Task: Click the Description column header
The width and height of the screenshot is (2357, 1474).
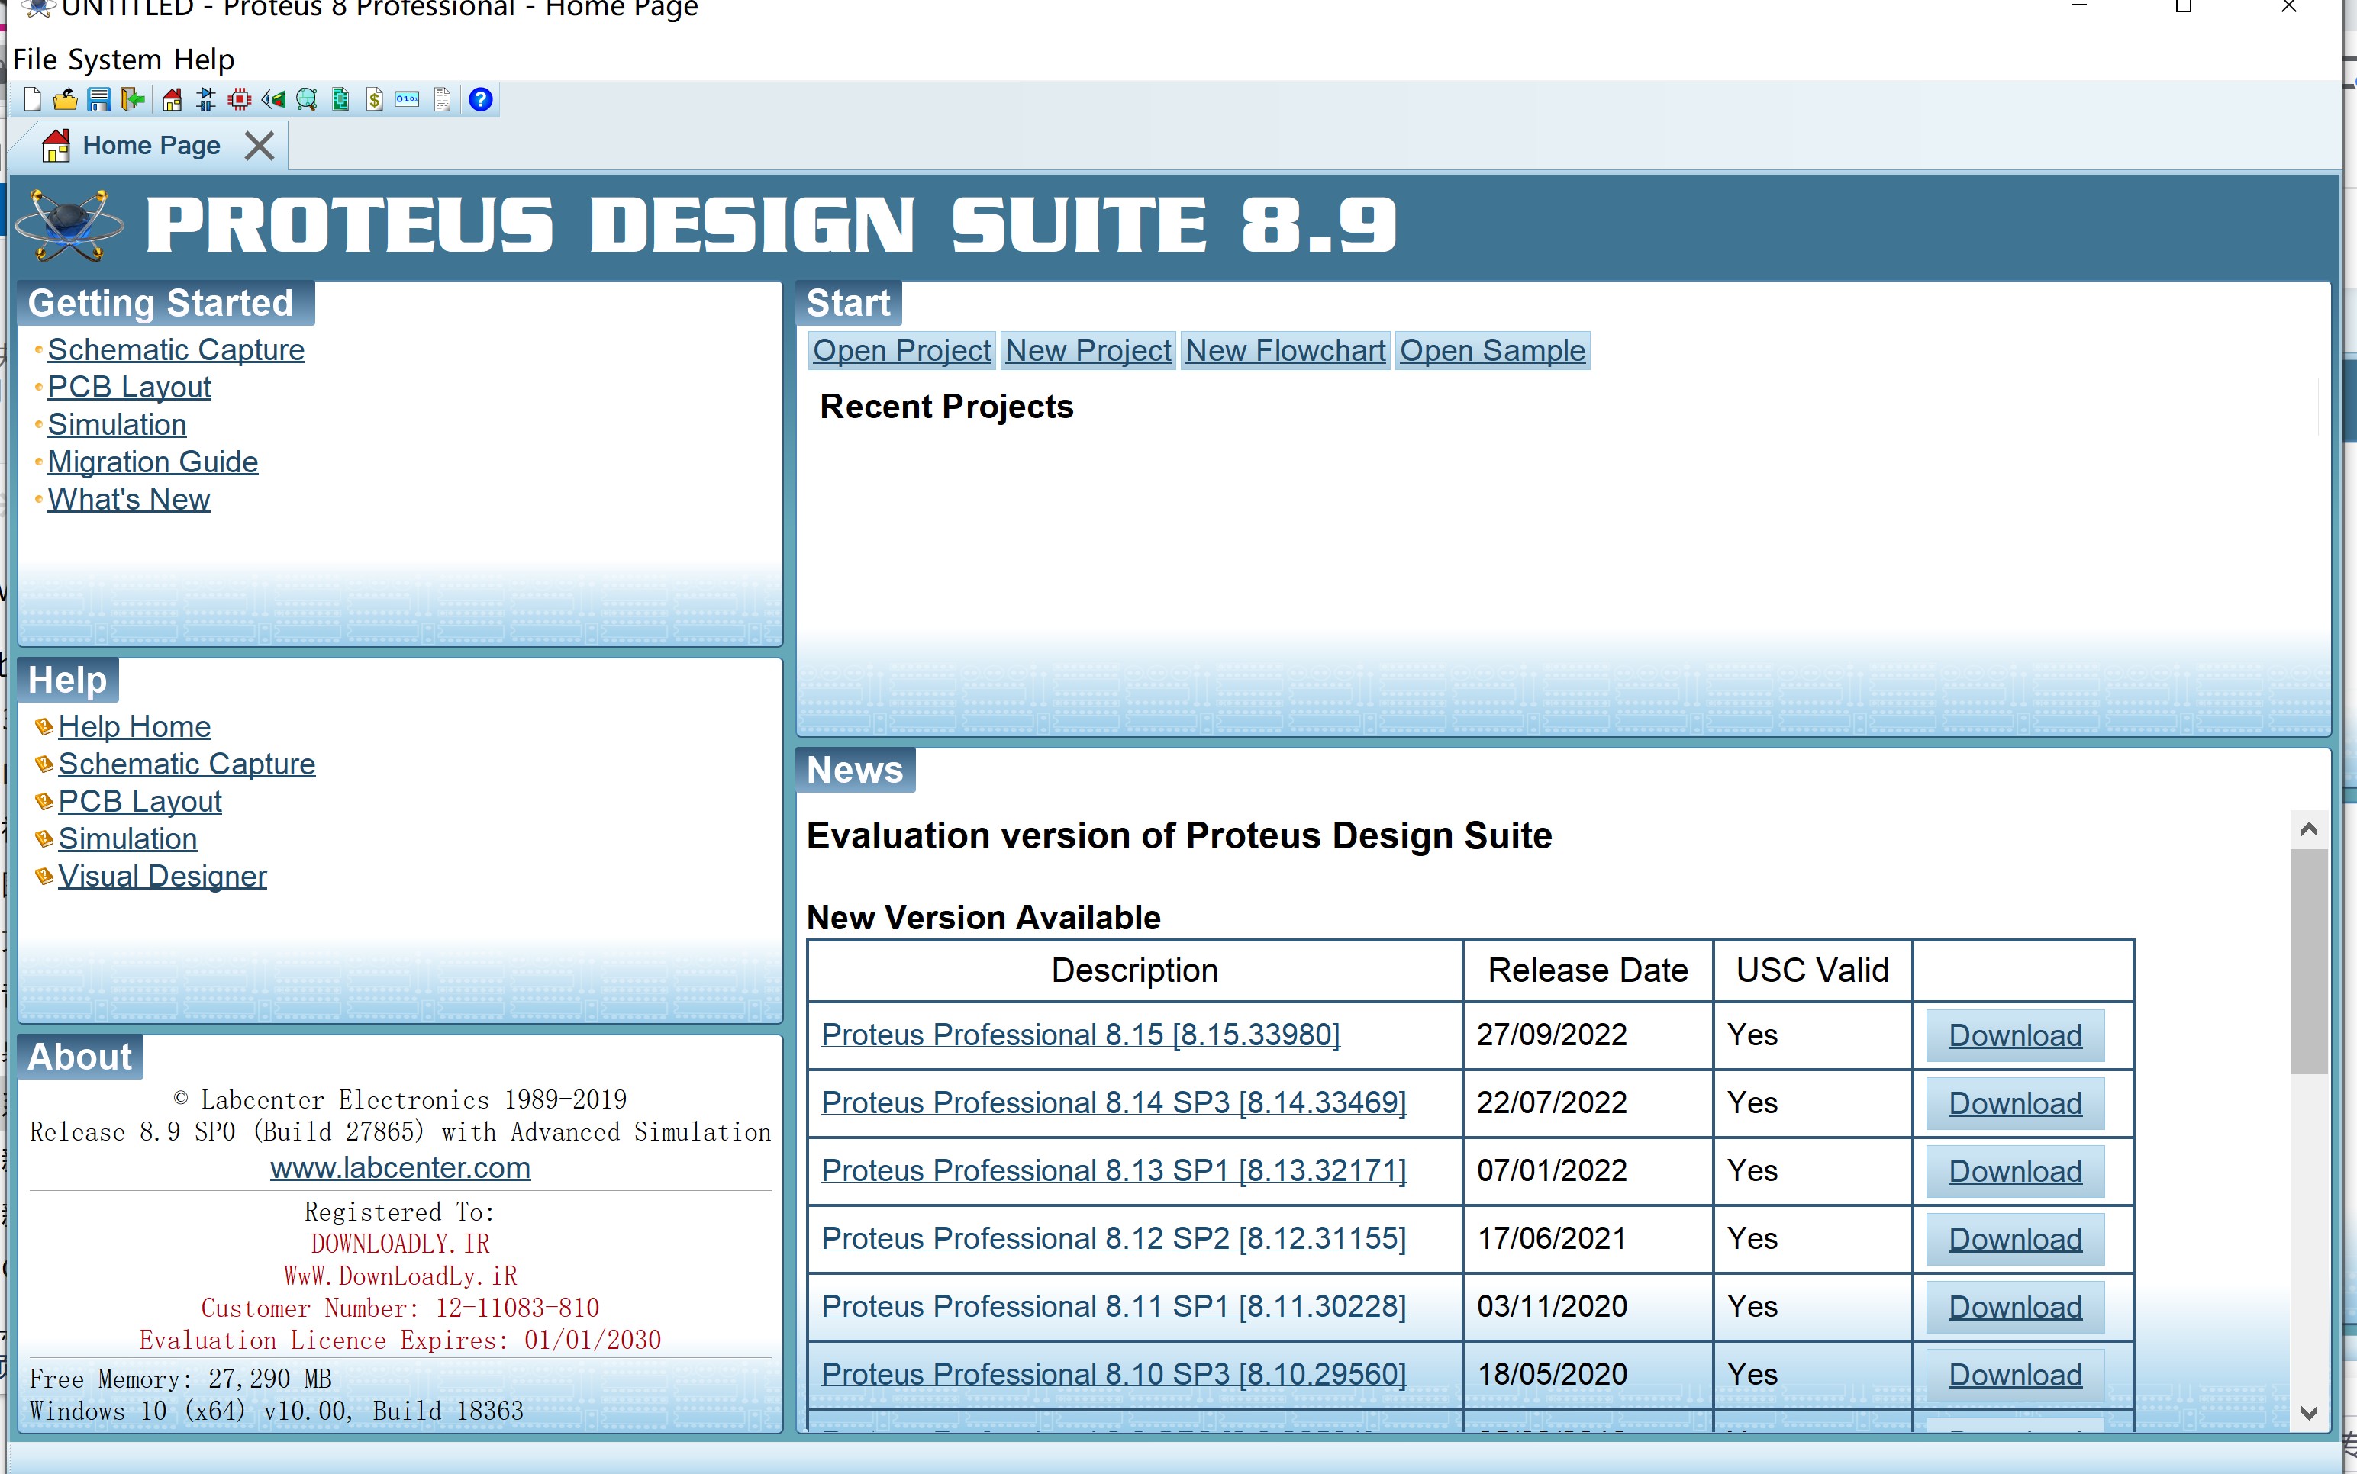Action: tap(1134, 970)
